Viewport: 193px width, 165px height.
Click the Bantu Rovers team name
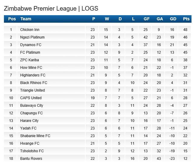coord(31,159)
